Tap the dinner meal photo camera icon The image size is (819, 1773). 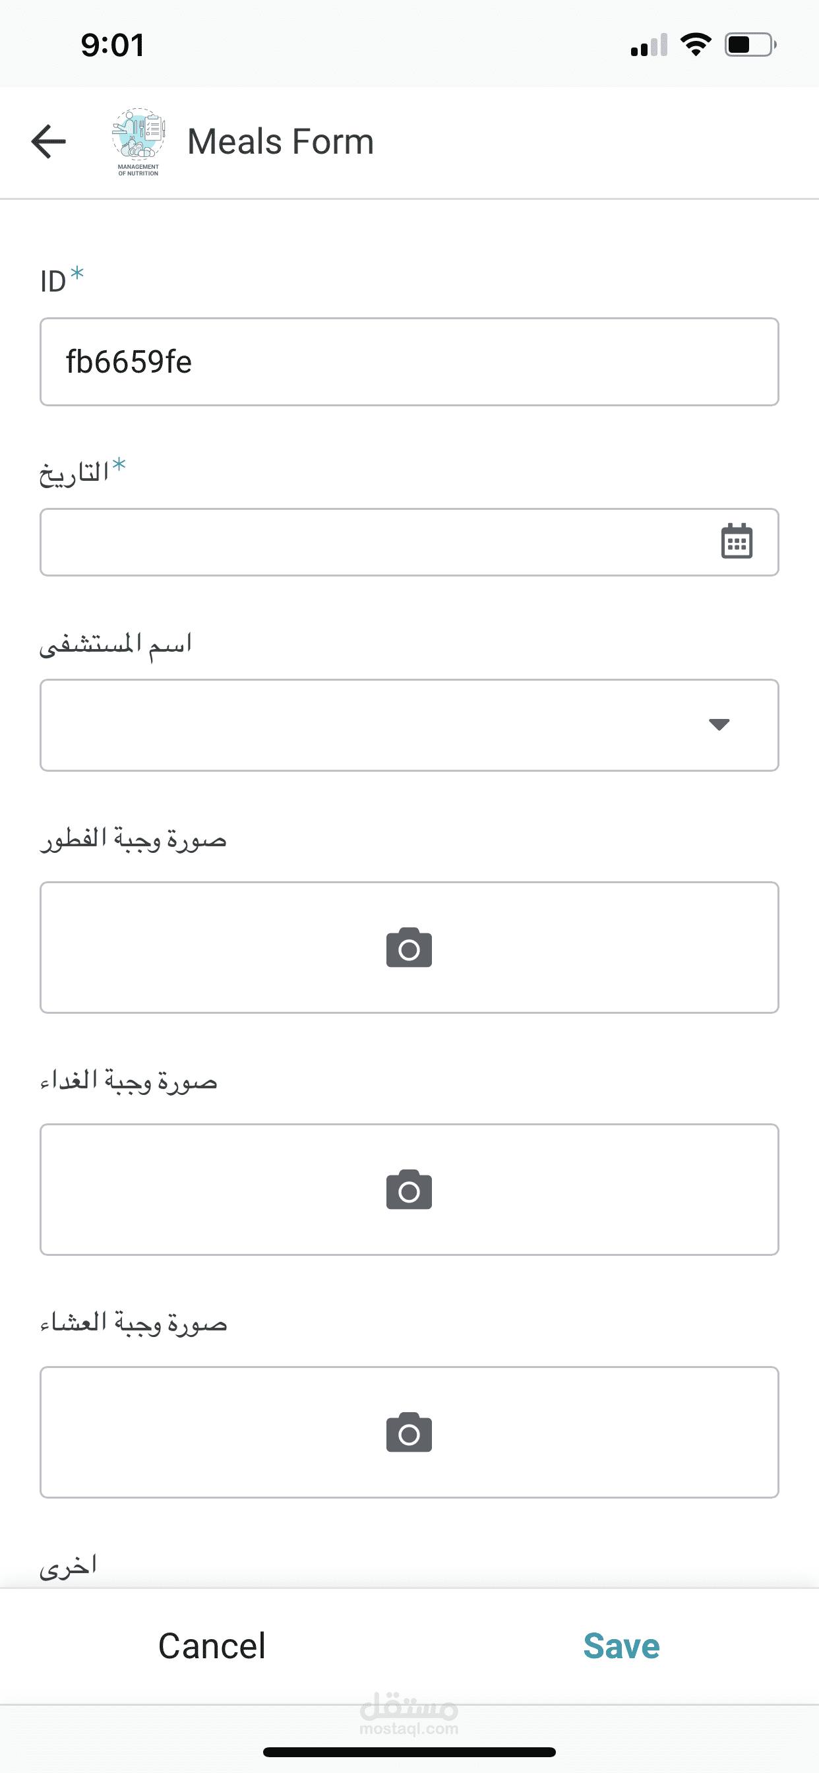(x=409, y=1432)
